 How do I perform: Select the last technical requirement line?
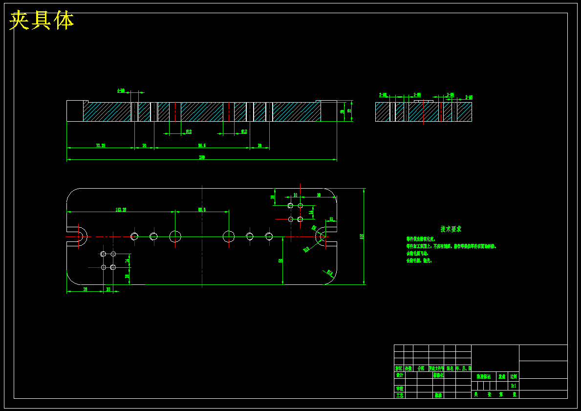coord(419,260)
